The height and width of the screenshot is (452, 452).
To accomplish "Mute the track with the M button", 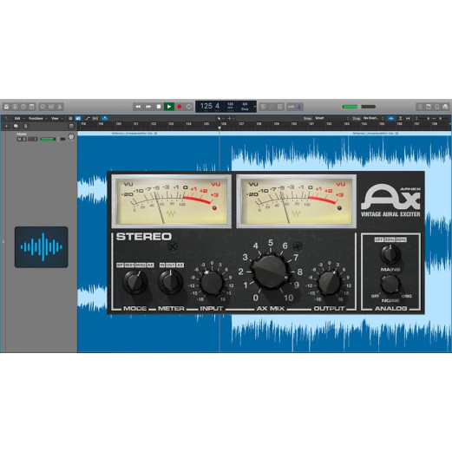I will [x=19, y=140].
